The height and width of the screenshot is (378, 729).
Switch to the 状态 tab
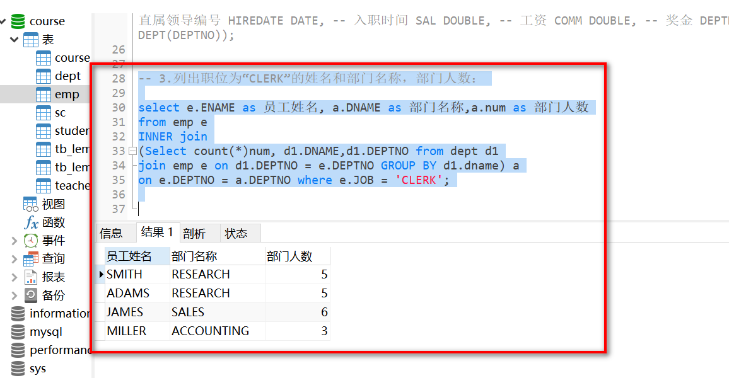(236, 234)
